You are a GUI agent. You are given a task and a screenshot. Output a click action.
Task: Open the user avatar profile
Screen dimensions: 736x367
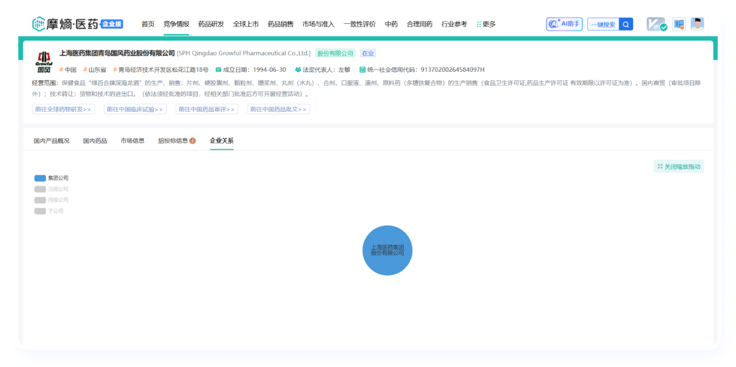[x=697, y=24]
